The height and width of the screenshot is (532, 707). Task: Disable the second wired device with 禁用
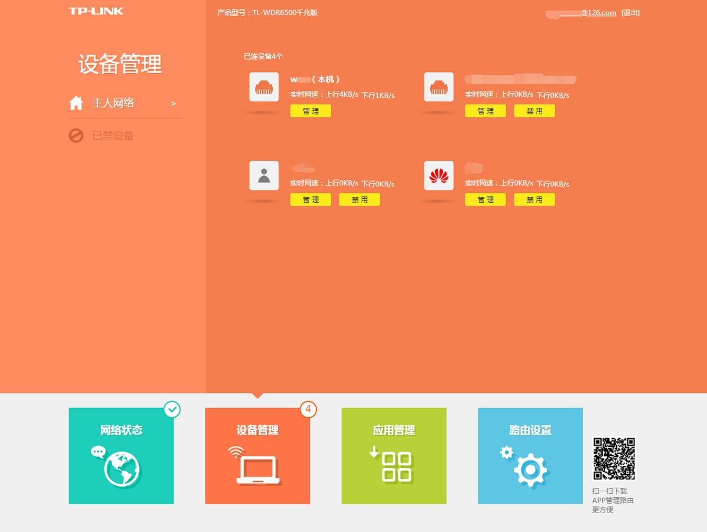(x=534, y=111)
